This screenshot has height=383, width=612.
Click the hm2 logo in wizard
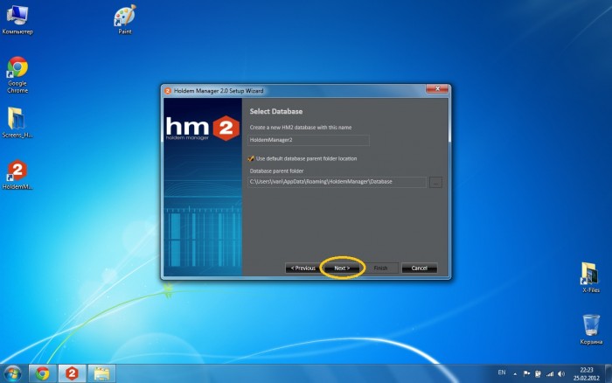[x=203, y=128]
